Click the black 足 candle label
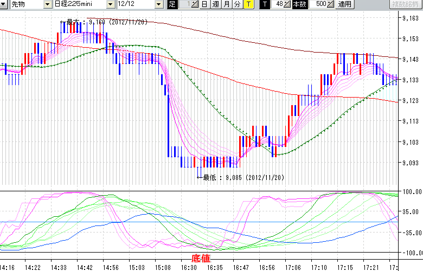Screen dimensions: 423x271 point(172,4)
